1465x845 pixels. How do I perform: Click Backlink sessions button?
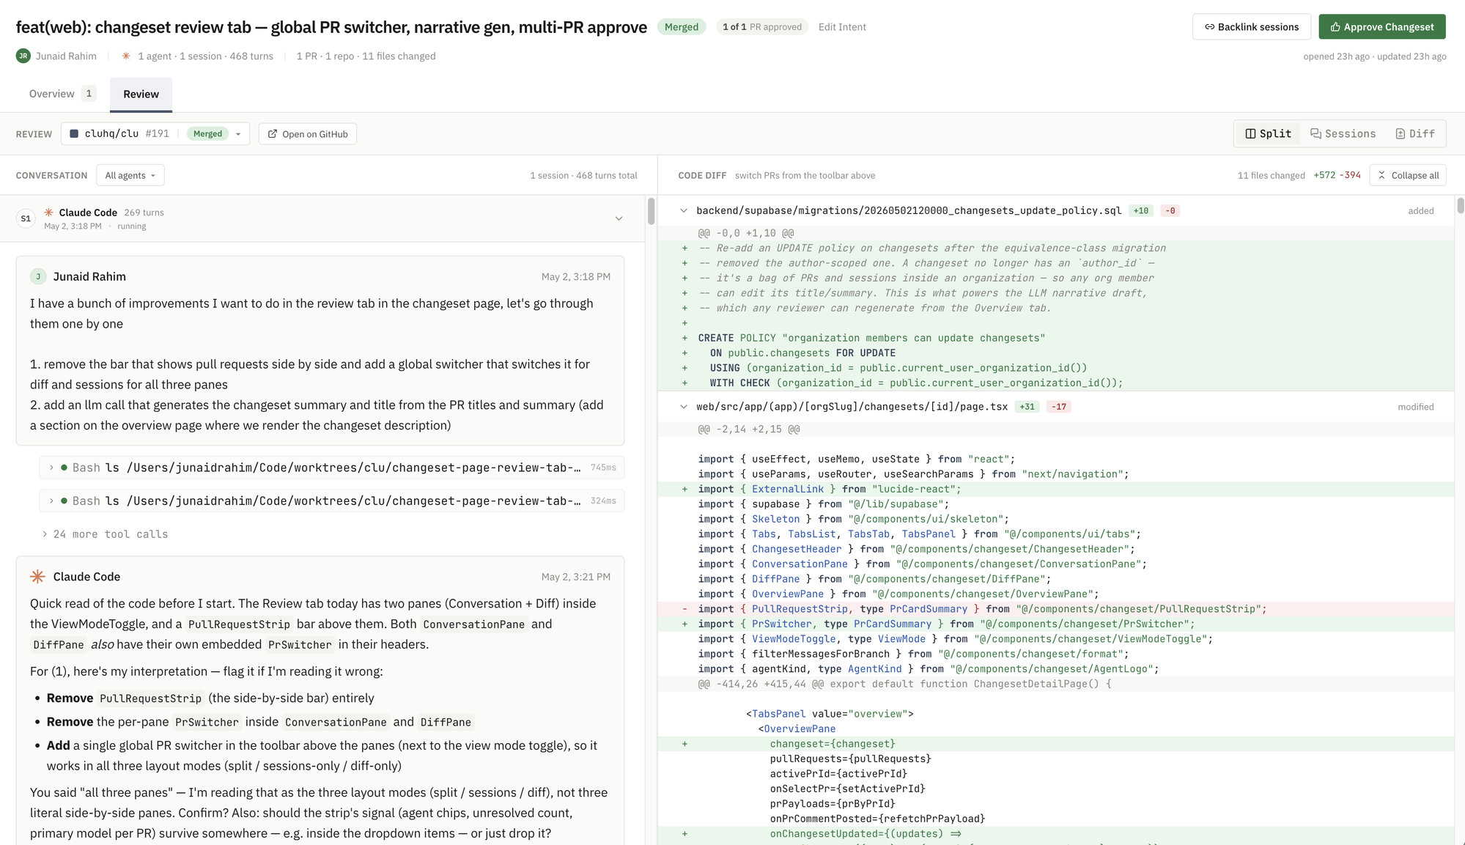(1251, 26)
